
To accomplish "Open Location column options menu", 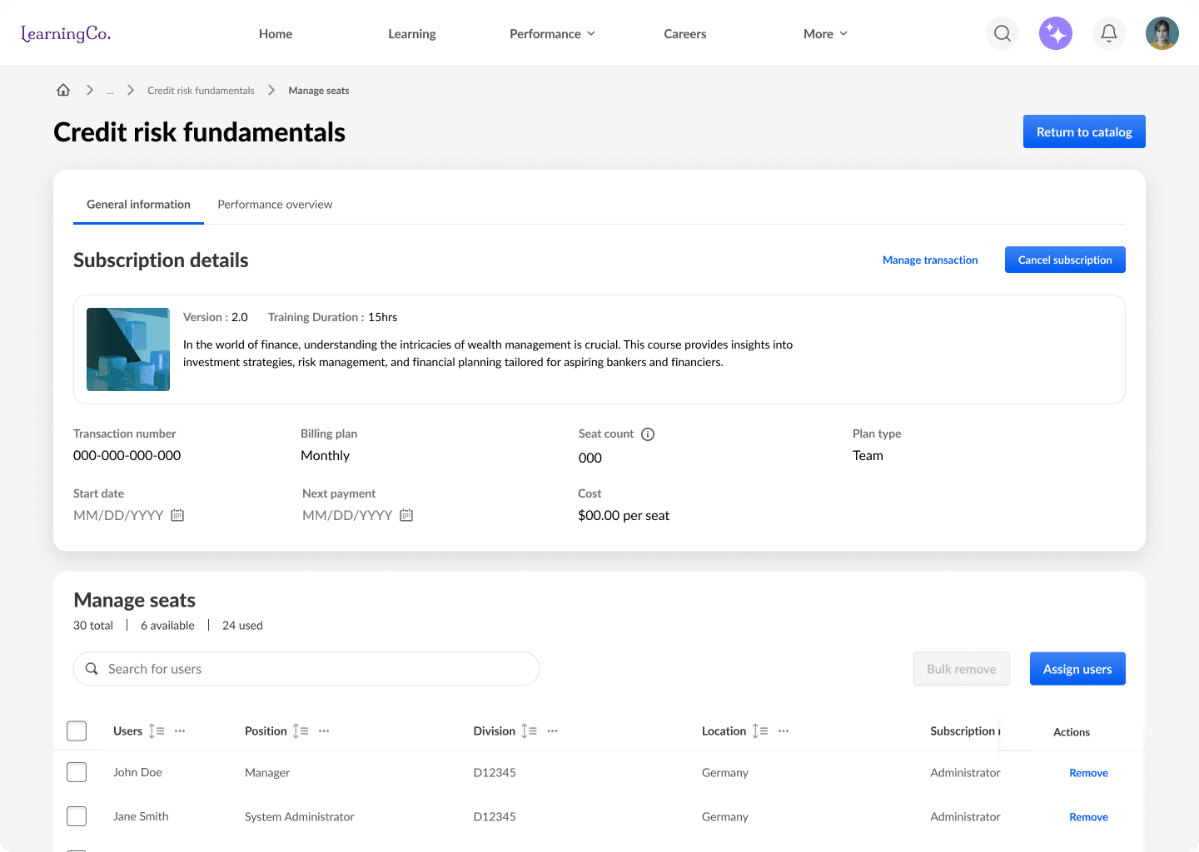I will [x=784, y=731].
